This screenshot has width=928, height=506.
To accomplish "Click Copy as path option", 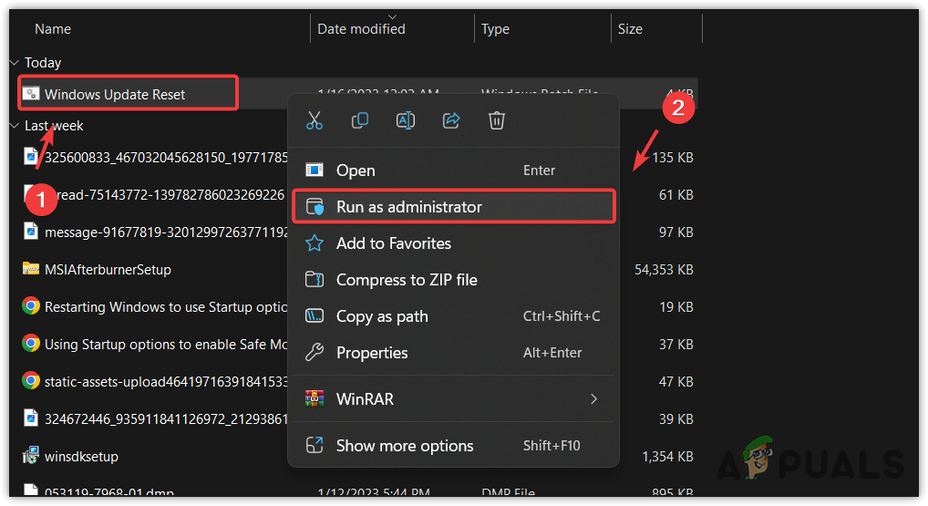I will pyautogui.click(x=382, y=316).
